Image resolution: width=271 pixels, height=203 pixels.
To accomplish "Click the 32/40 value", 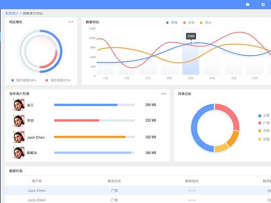I will pyautogui.click(x=151, y=137).
